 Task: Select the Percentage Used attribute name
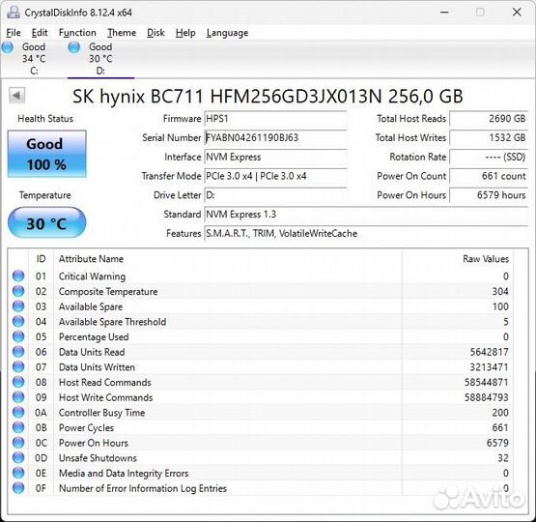tap(94, 337)
